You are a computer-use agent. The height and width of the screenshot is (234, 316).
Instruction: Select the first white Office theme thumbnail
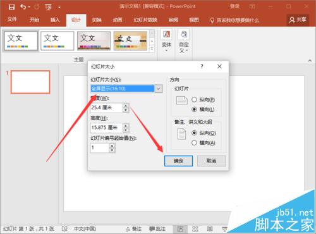tap(21, 40)
